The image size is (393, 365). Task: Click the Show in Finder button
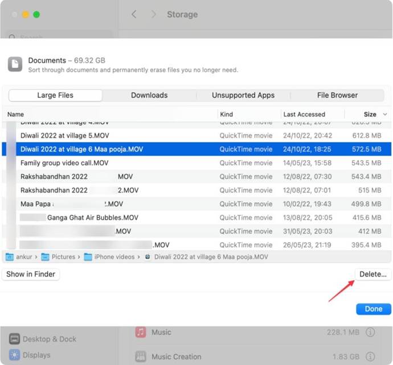[x=31, y=274]
